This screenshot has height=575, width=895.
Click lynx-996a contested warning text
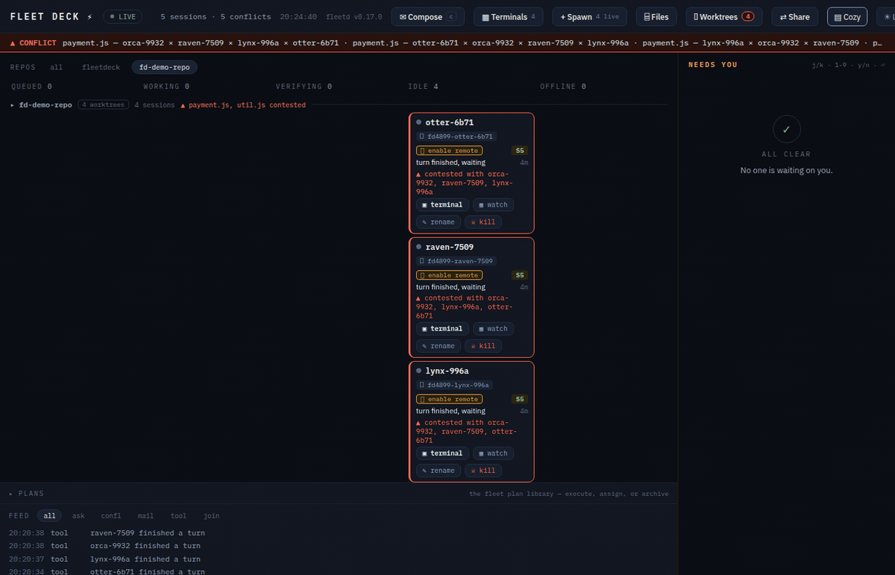pyautogui.click(x=466, y=431)
